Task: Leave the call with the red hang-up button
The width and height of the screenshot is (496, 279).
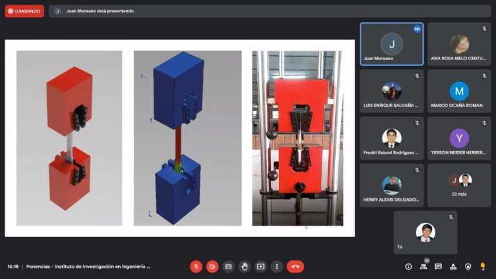Action: coord(296,266)
